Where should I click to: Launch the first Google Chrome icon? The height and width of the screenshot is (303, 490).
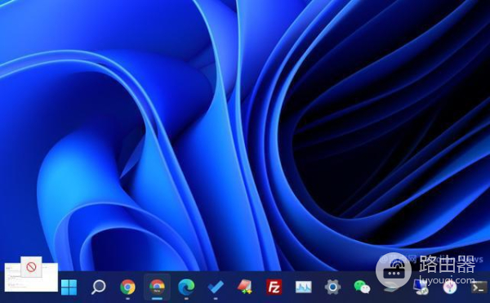128,287
